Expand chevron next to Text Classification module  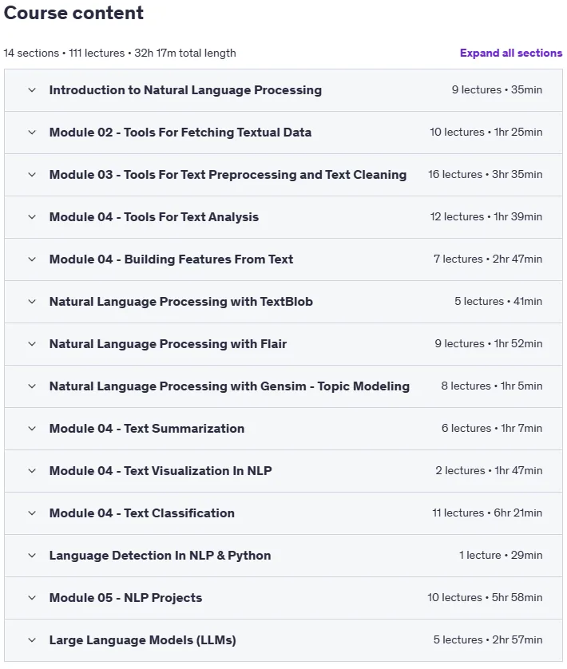(32, 513)
